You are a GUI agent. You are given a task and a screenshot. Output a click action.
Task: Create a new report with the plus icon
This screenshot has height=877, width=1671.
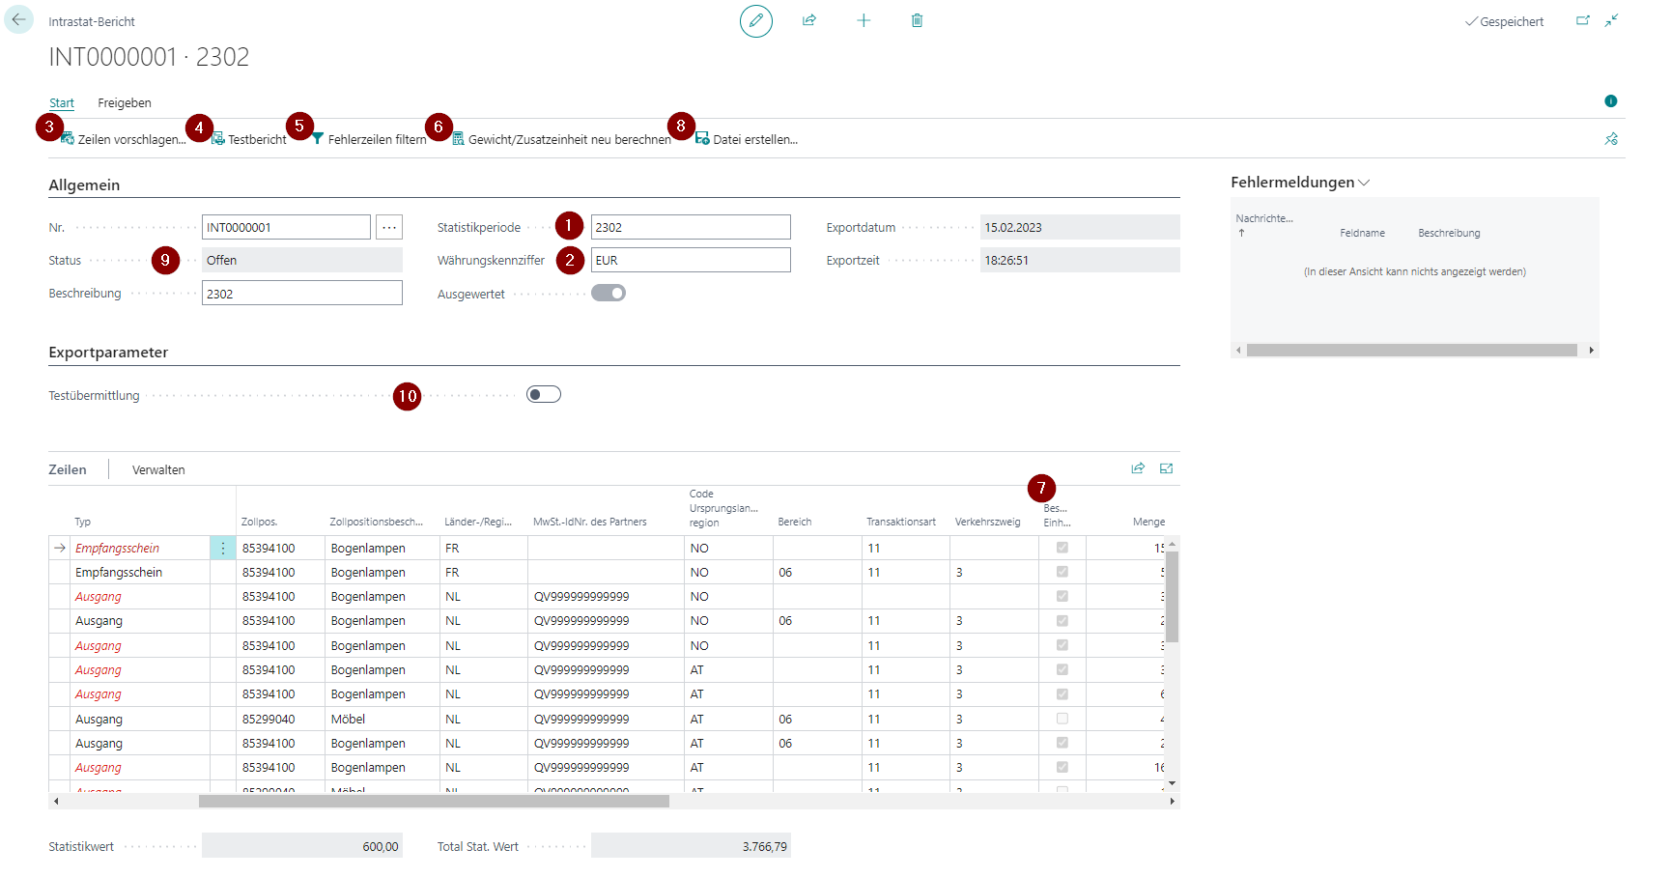864,20
